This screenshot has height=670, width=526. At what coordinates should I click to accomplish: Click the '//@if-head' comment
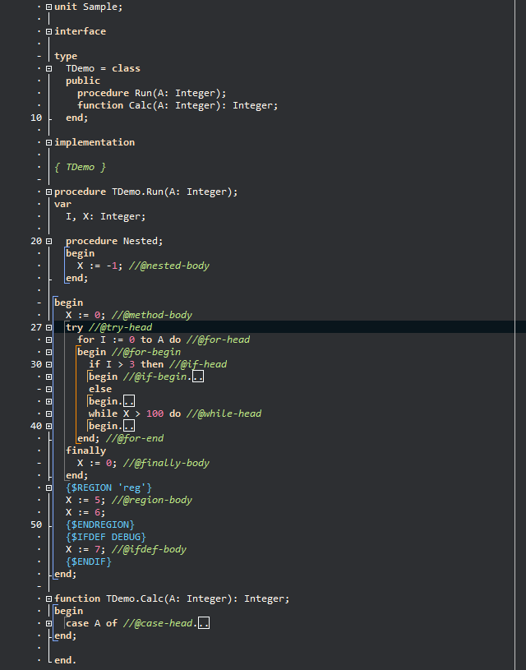click(198, 364)
